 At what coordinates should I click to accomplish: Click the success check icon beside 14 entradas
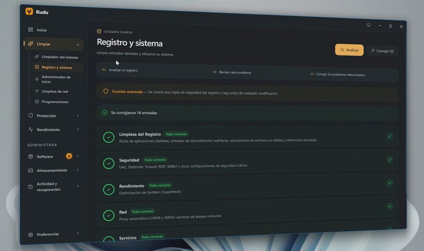coord(105,112)
